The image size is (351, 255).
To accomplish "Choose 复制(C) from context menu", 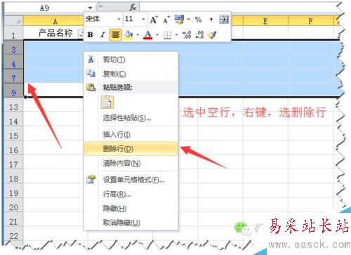I will pyautogui.click(x=131, y=74).
